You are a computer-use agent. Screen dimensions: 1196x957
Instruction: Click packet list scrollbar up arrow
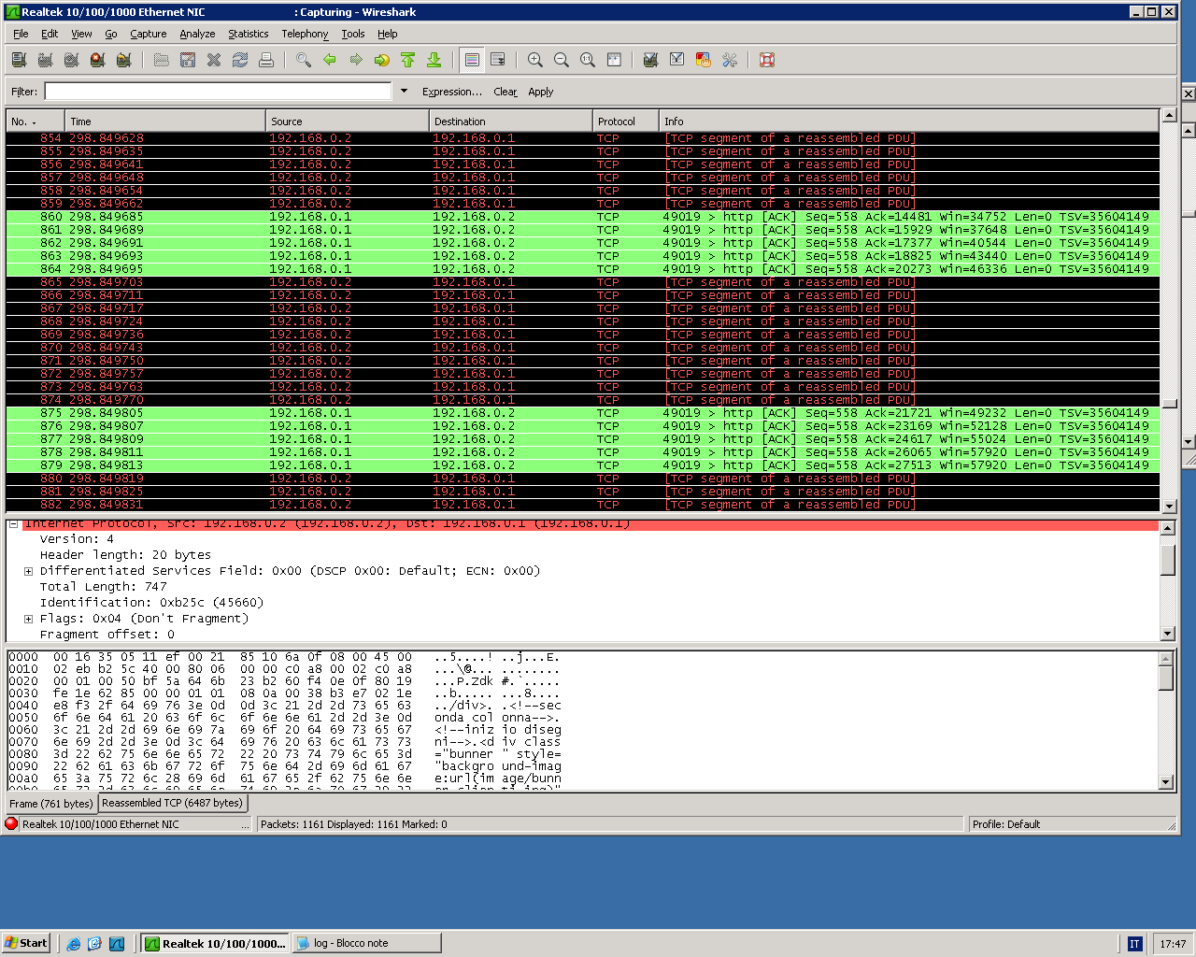[1169, 116]
